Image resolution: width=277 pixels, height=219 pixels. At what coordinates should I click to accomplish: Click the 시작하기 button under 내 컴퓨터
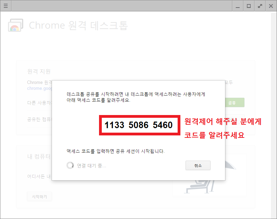(x=39, y=197)
